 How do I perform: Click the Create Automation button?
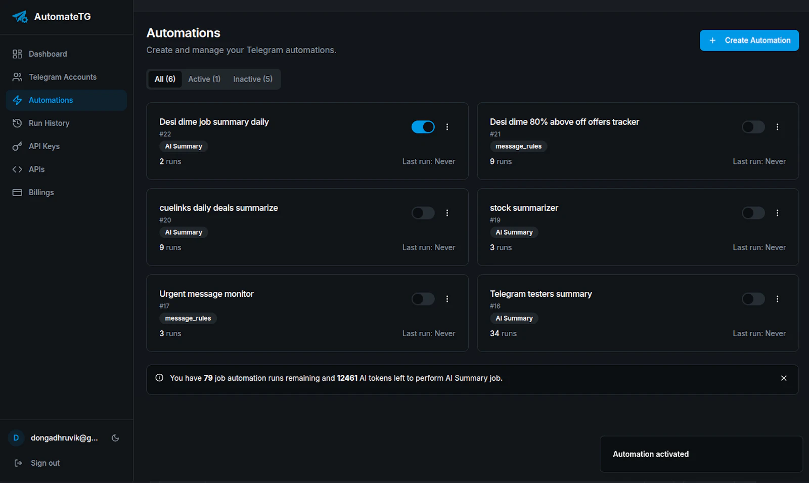749,40
